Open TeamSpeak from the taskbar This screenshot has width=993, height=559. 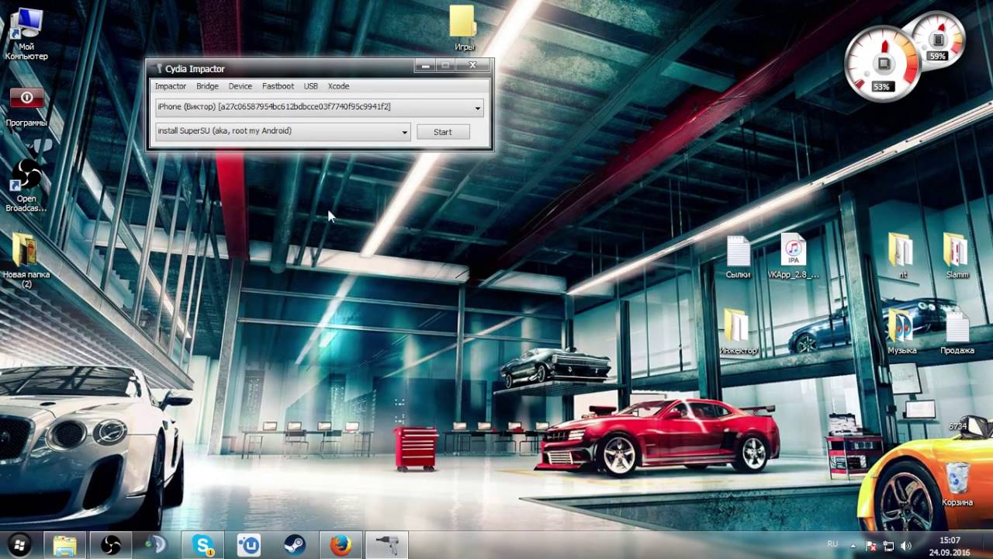point(157,546)
